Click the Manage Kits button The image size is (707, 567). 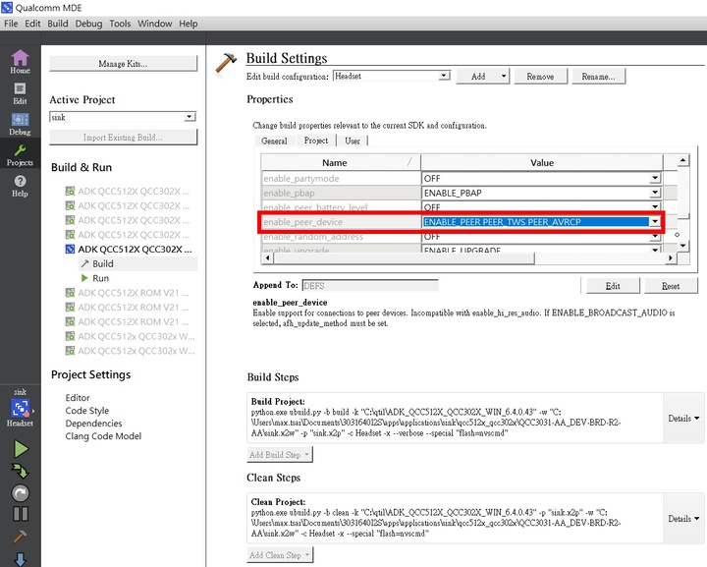123,64
